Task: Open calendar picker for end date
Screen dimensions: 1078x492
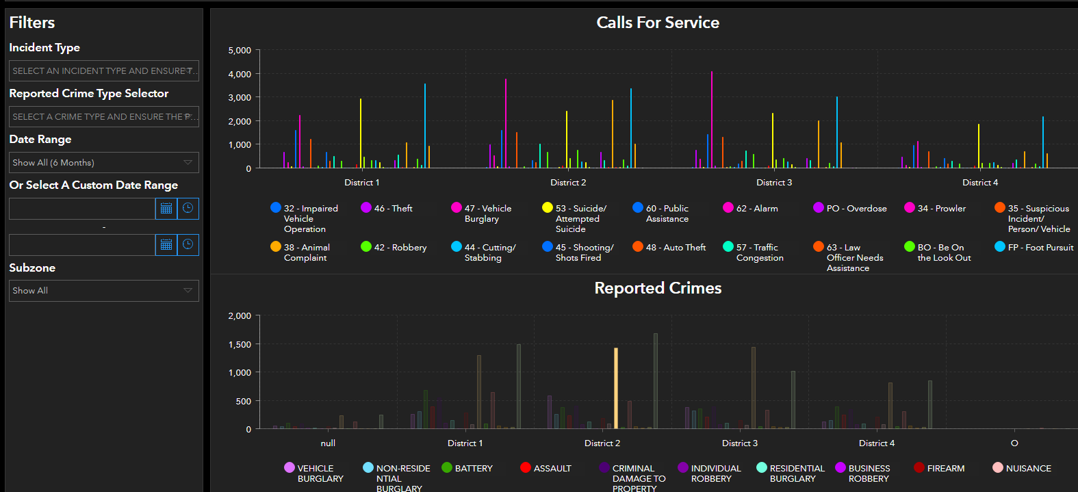Action: click(x=166, y=244)
